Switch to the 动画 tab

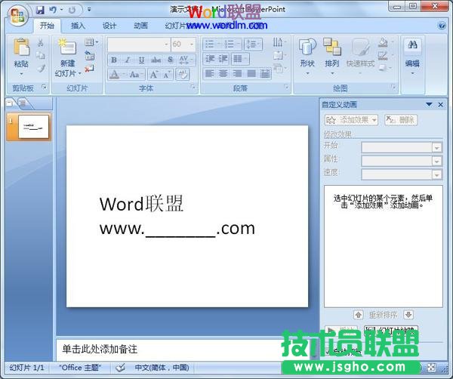pos(140,26)
